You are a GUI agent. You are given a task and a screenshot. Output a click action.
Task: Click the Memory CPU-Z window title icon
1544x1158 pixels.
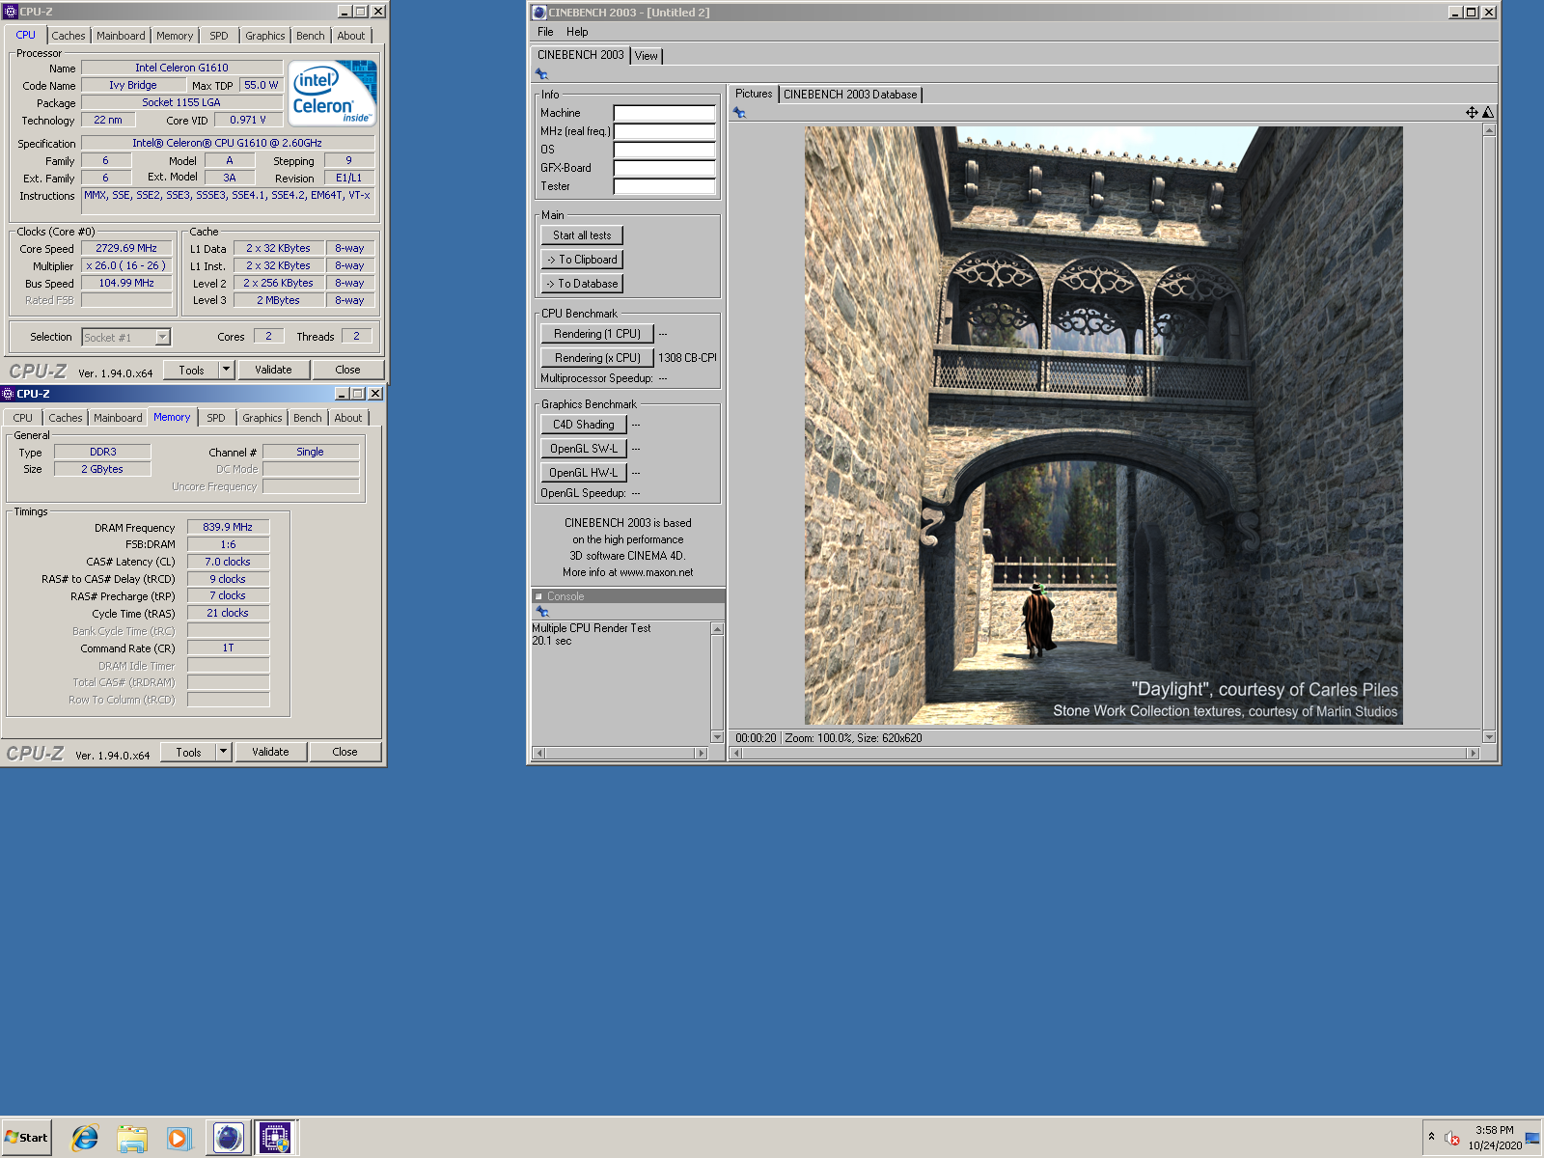tap(8, 394)
